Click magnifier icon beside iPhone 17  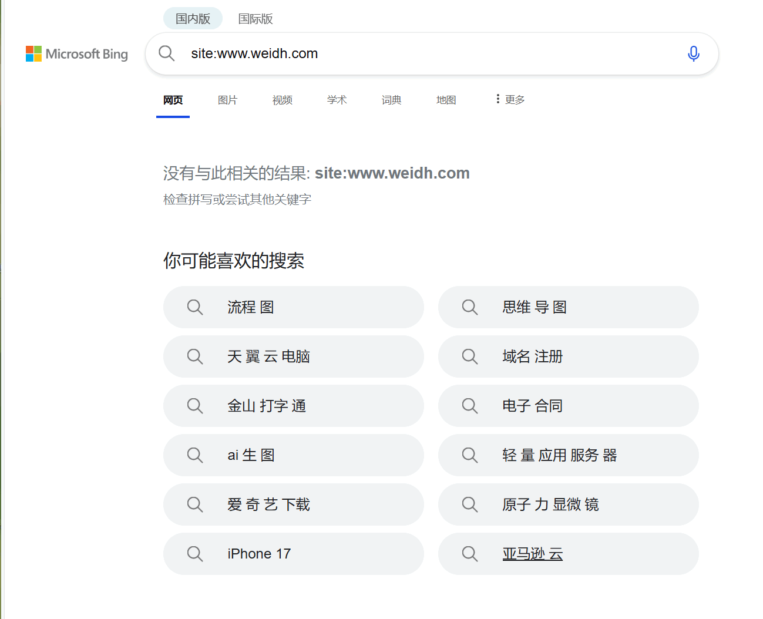(x=195, y=554)
